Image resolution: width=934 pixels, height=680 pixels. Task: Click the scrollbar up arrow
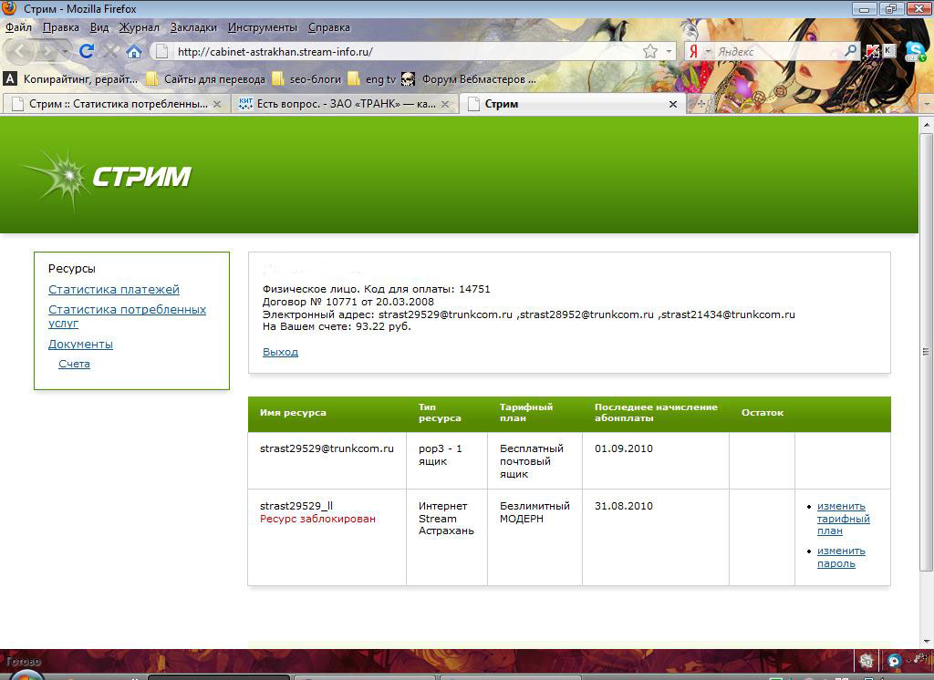pyautogui.click(x=926, y=125)
